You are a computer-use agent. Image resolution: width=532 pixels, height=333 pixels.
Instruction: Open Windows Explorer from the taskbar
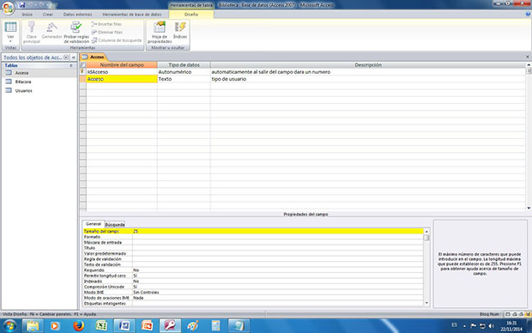click(33, 326)
